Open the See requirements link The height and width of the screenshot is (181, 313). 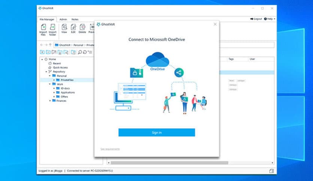[110, 149]
